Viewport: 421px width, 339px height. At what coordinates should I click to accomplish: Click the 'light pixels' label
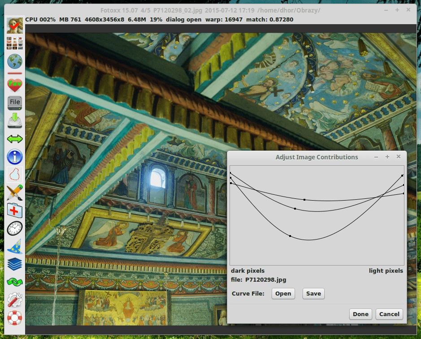[386, 270]
